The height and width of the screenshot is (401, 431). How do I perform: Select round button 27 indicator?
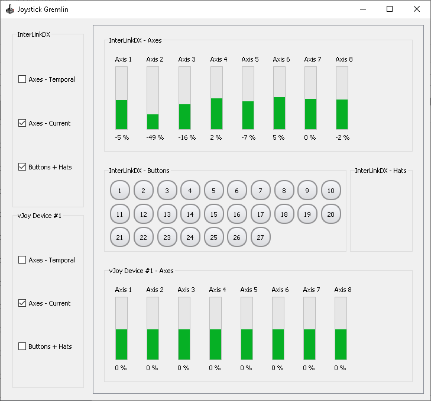261,237
